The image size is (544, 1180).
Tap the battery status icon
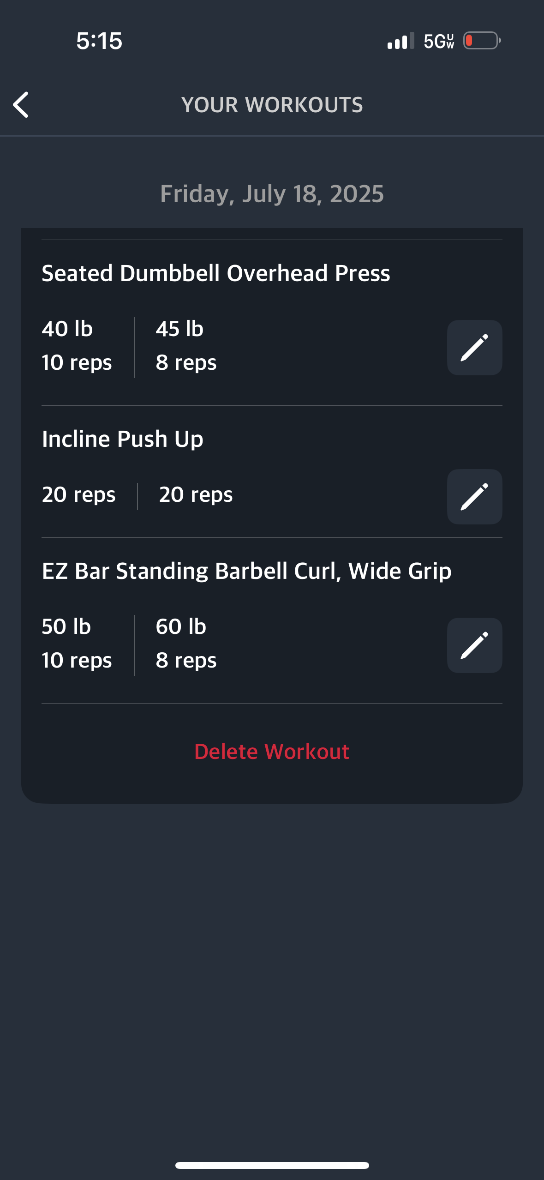coord(482,41)
